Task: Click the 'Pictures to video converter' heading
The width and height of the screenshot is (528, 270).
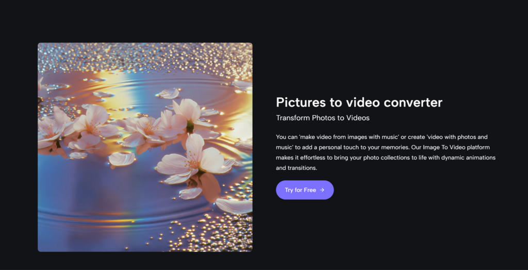Action: coord(359,102)
